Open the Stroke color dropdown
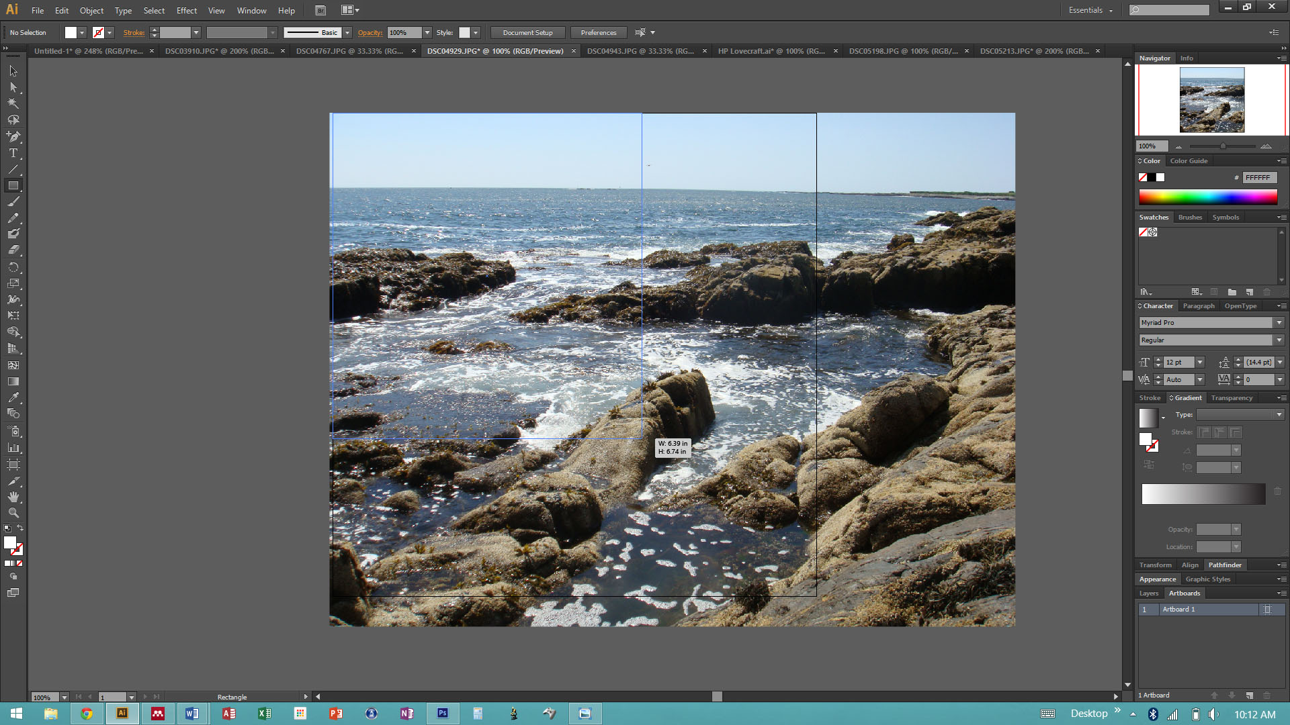 pyautogui.click(x=110, y=32)
